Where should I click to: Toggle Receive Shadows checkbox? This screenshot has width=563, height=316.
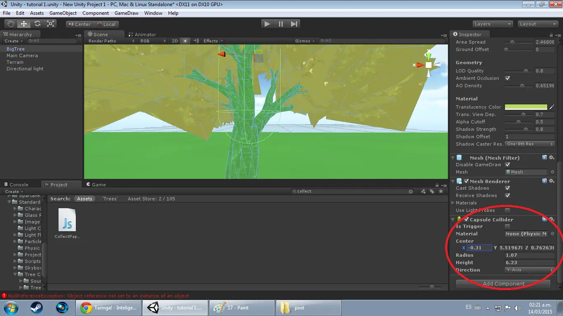(507, 195)
